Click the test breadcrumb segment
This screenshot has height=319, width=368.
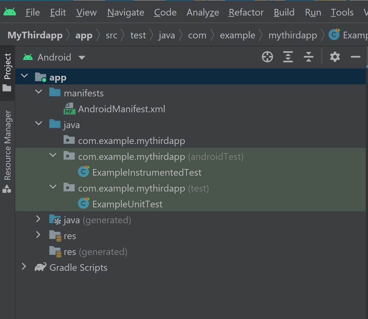pos(138,36)
